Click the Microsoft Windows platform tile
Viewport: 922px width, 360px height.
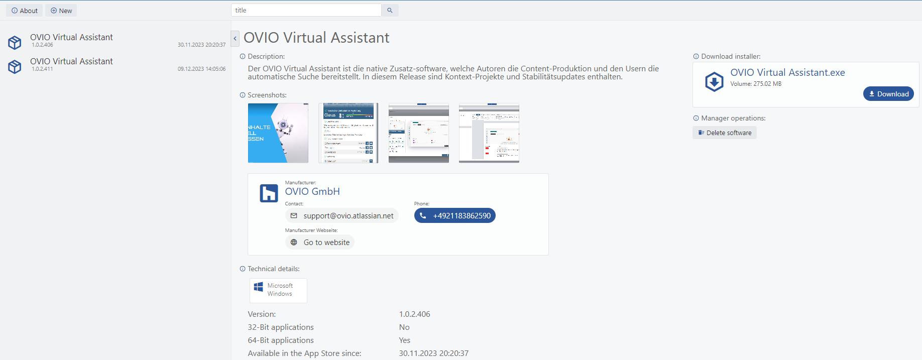point(279,291)
